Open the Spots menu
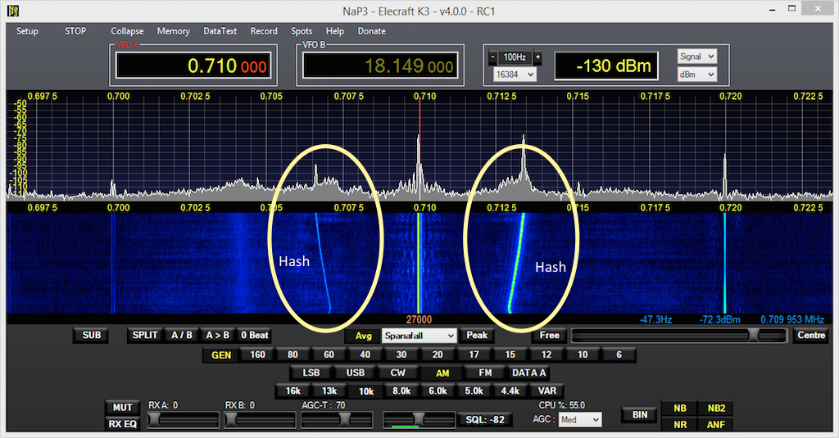This screenshot has height=438, width=839. pos(302,31)
